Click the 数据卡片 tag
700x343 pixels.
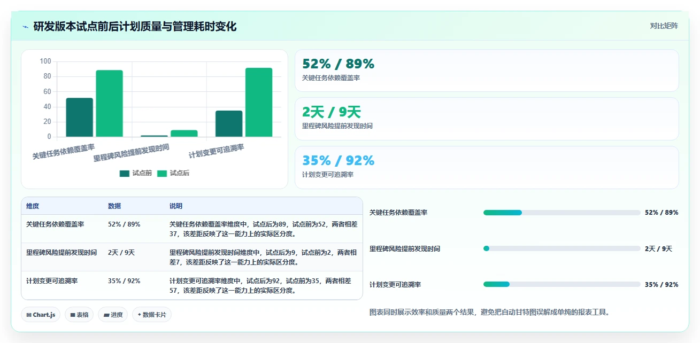click(152, 315)
